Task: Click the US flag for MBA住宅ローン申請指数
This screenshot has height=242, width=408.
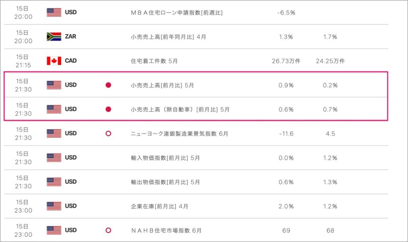Action: tap(54, 12)
